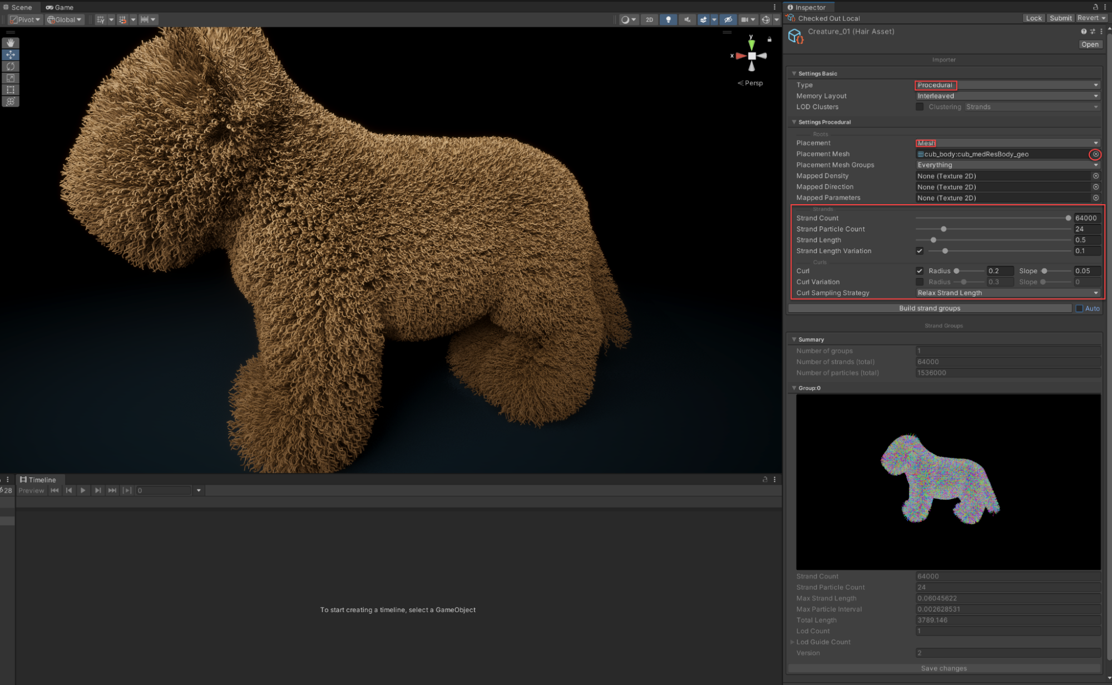
Task: Select the Scale tool
Action: (11, 78)
